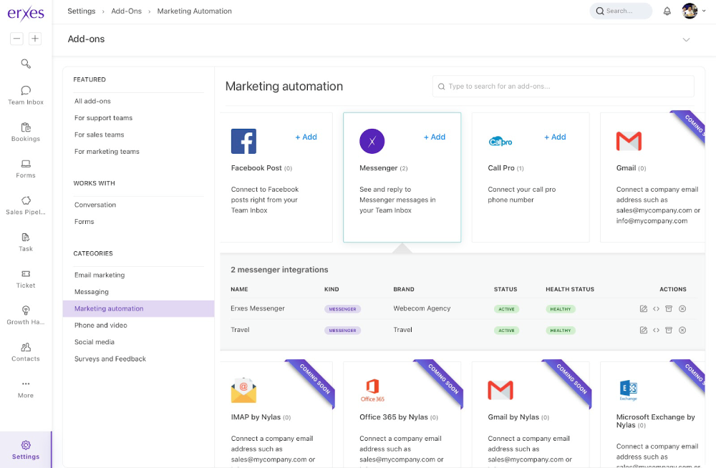This screenshot has width=716, height=468.
Task: Expand sidebar with plus button
Action: [x=35, y=39]
